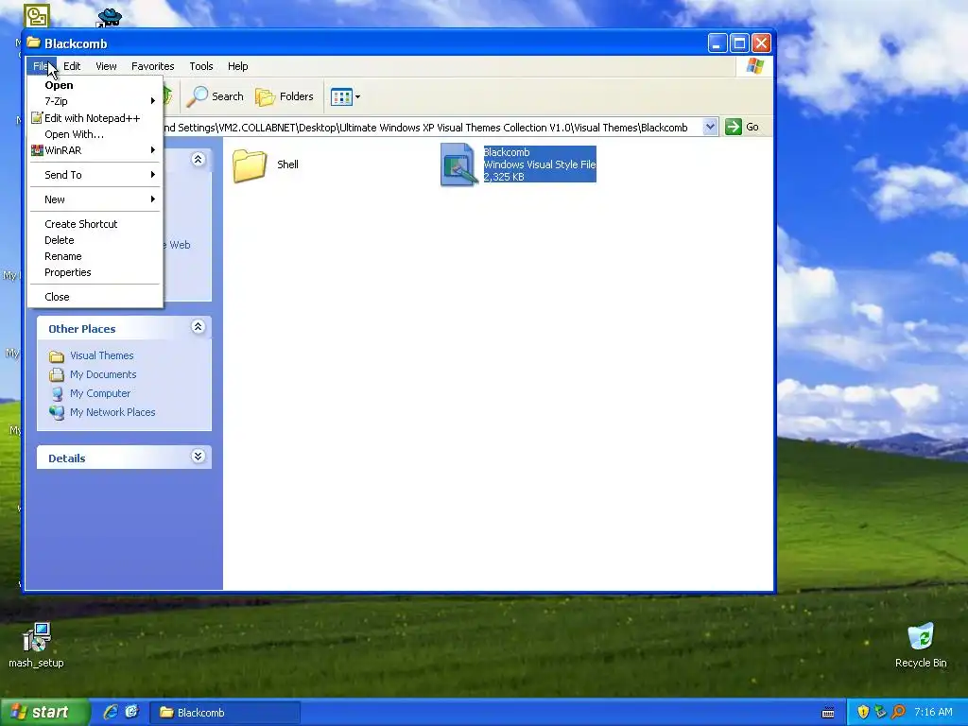Click the taskbar clock

[x=933, y=713]
